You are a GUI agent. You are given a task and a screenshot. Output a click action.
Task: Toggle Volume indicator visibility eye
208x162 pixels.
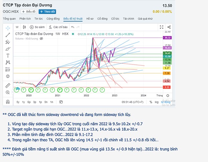click(41, 39)
